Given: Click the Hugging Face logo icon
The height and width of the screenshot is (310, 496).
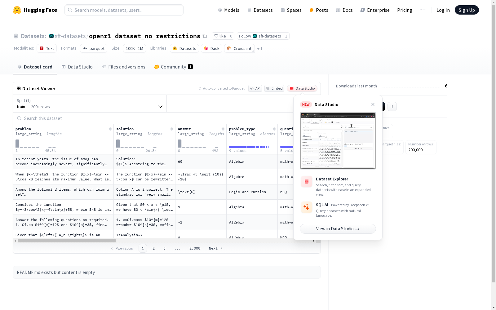Looking at the screenshot, I should click(17, 10).
